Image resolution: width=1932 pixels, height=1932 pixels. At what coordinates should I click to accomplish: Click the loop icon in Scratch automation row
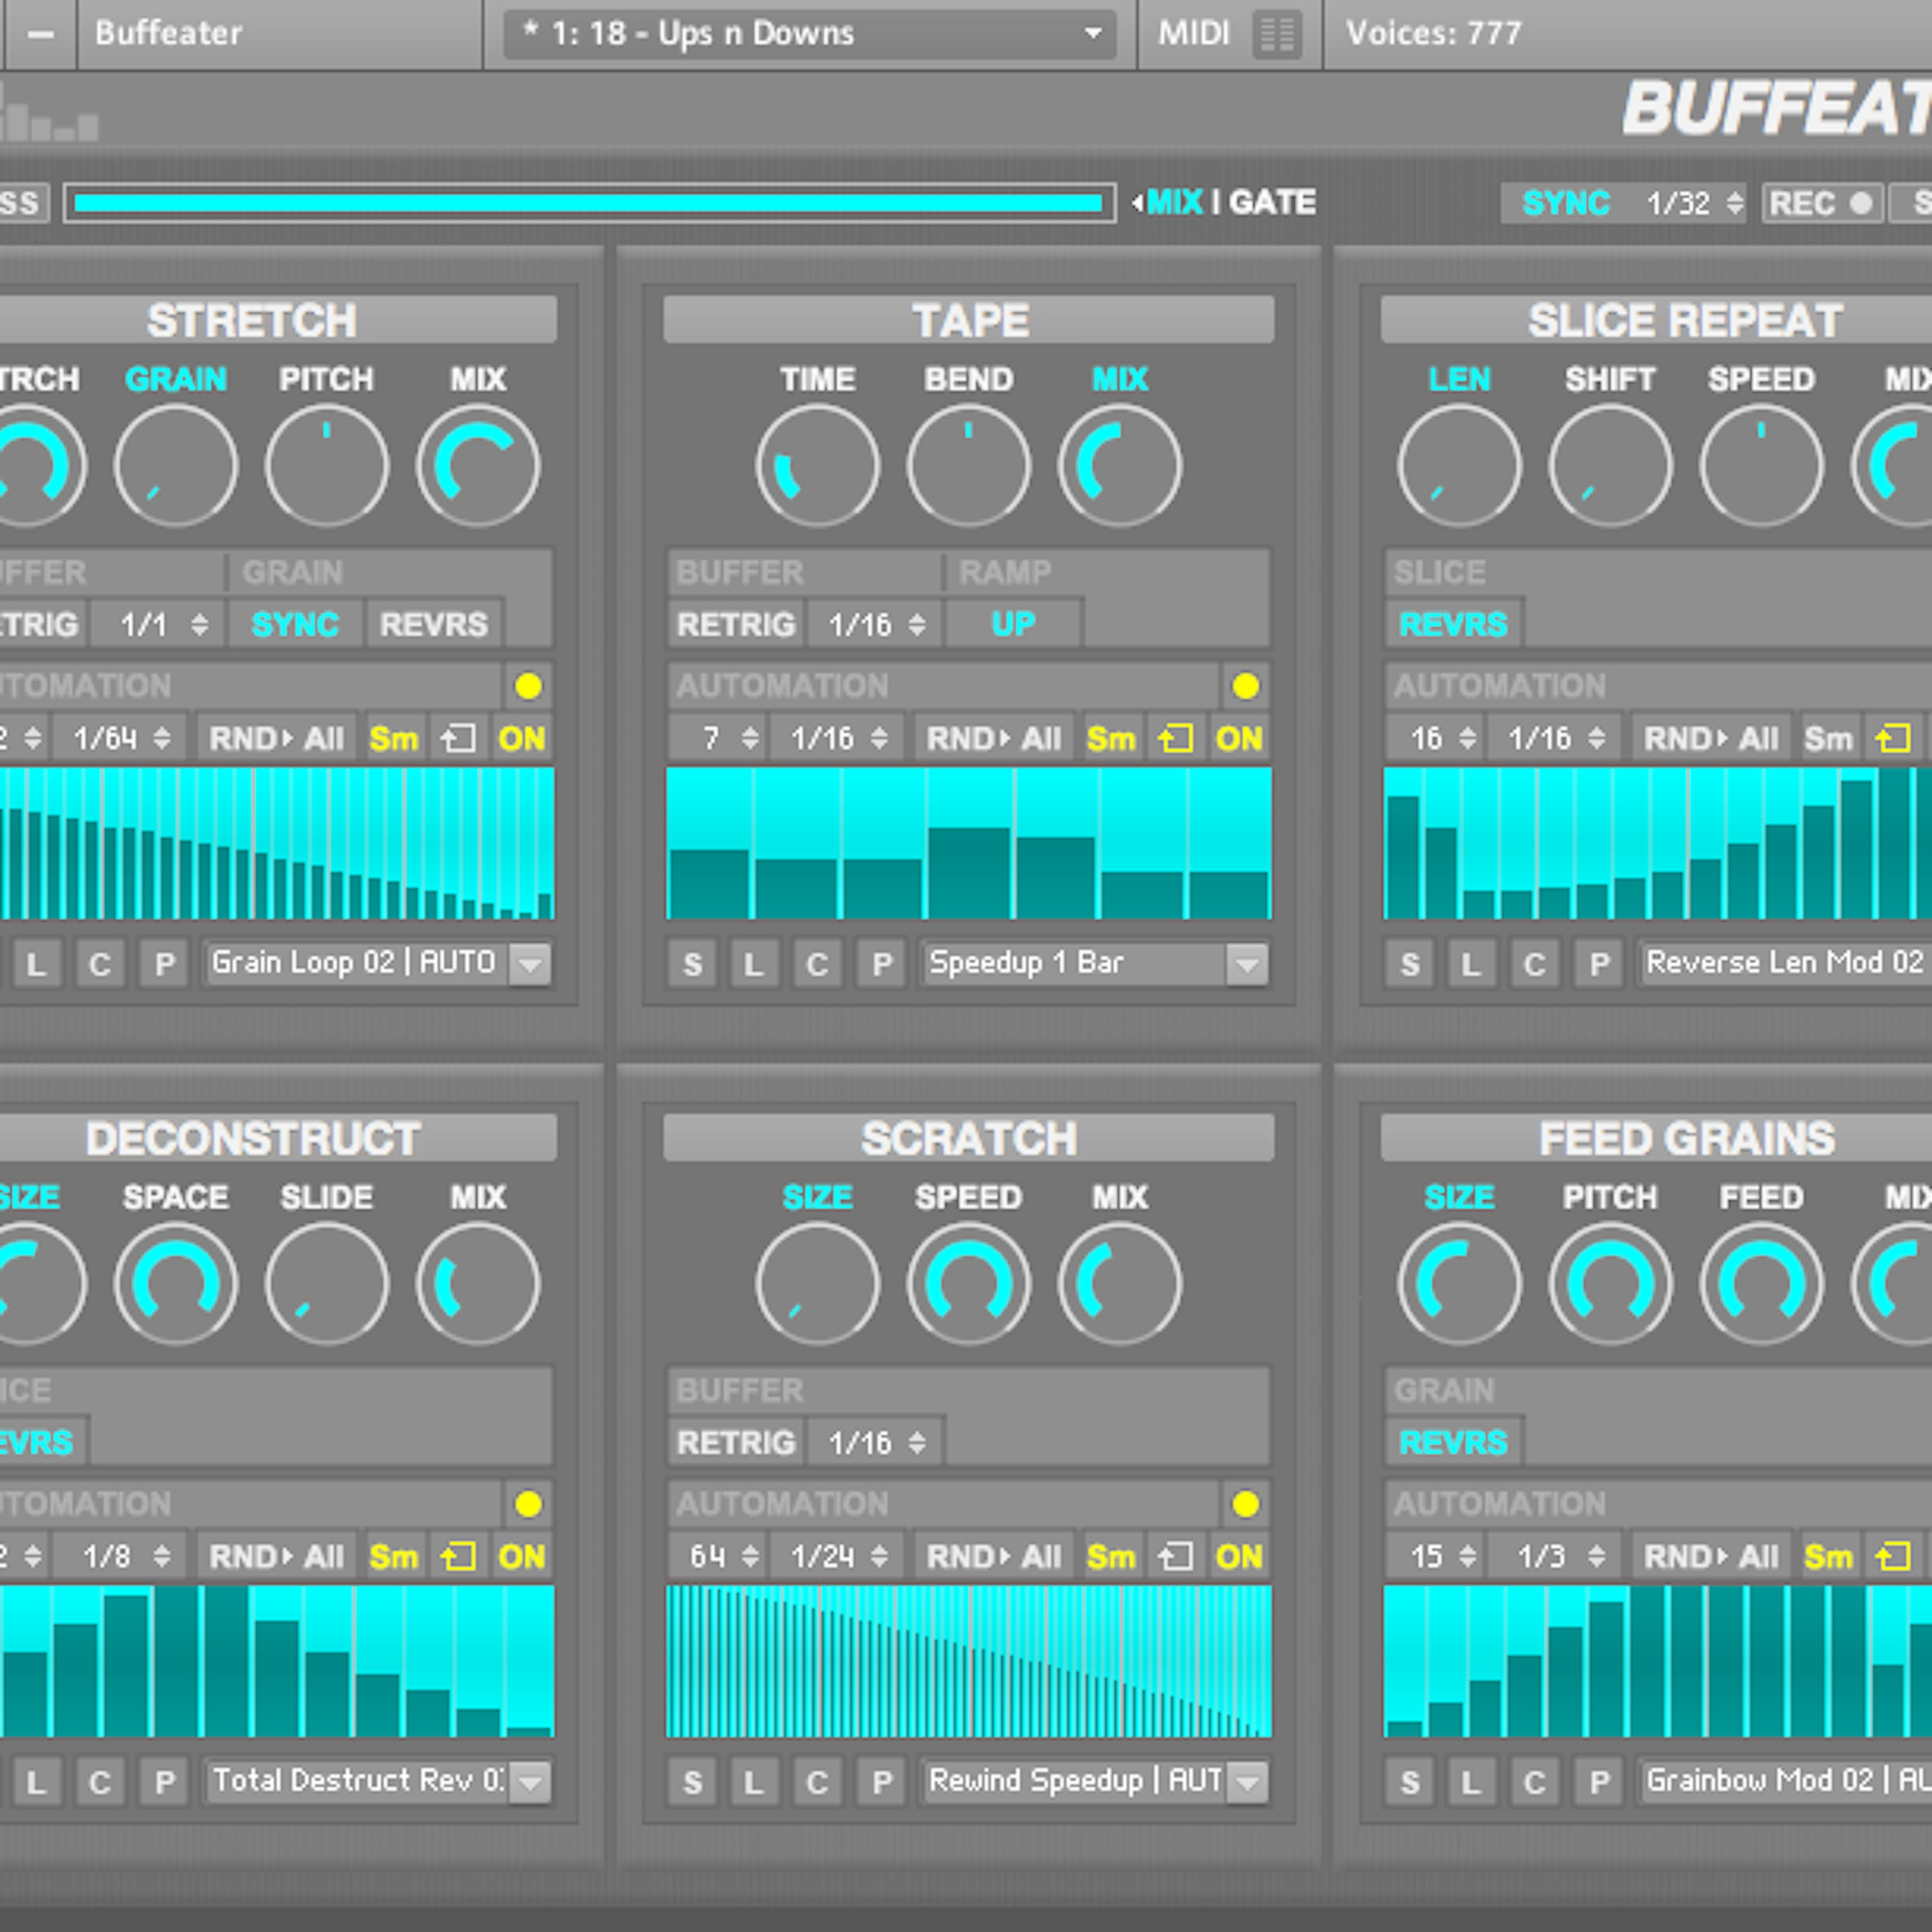(x=1176, y=1557)
